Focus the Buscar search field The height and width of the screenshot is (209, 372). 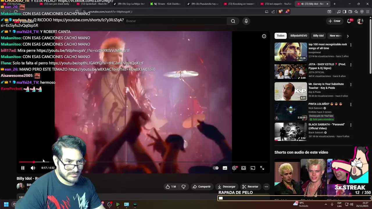coord(176,21)
